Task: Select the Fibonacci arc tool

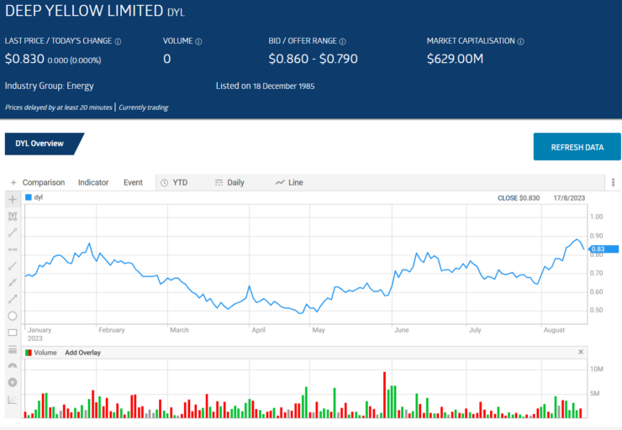Action: pyautogui.click(x=13, y=365)
